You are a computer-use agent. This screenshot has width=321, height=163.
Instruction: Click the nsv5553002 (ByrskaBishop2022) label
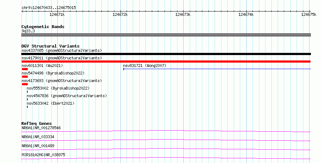coord(58,88)
